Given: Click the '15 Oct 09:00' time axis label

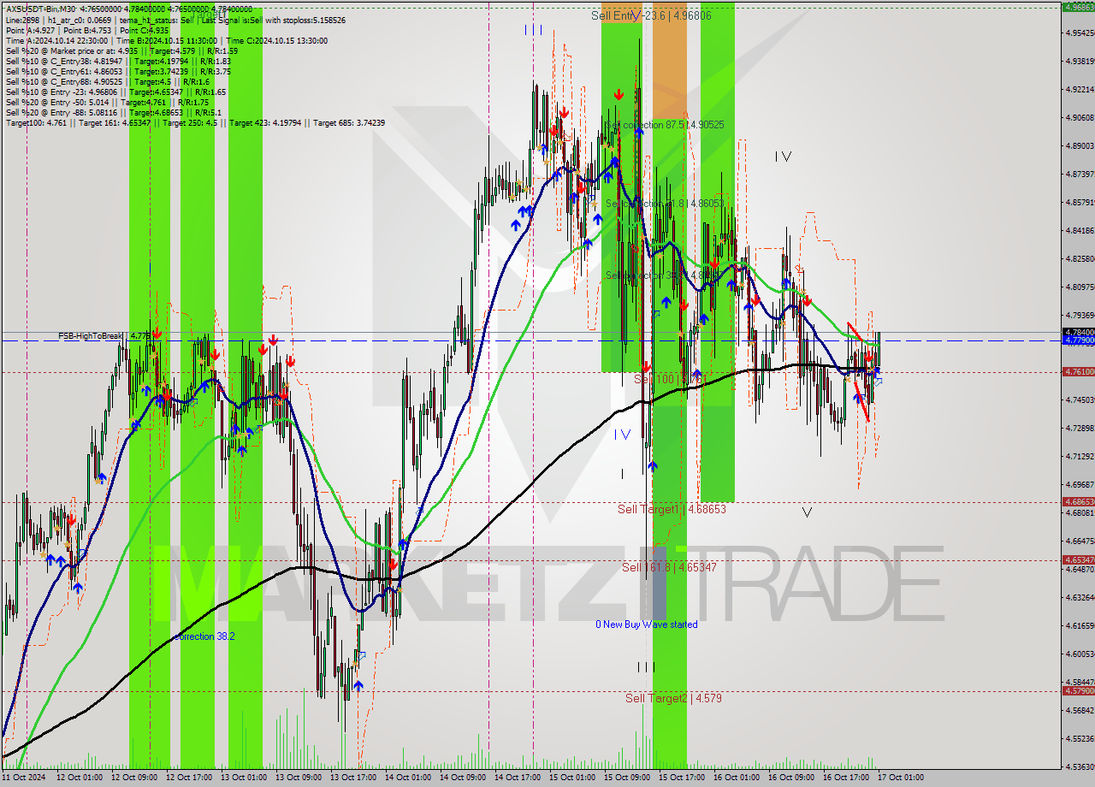Looking at the screenshot, I should tap(626, 778).
